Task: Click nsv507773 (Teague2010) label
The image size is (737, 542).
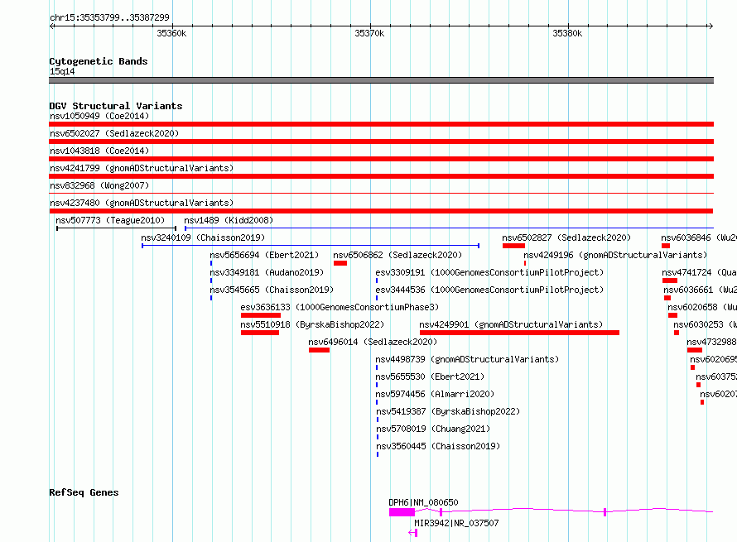Action: (x=110, y=220)
